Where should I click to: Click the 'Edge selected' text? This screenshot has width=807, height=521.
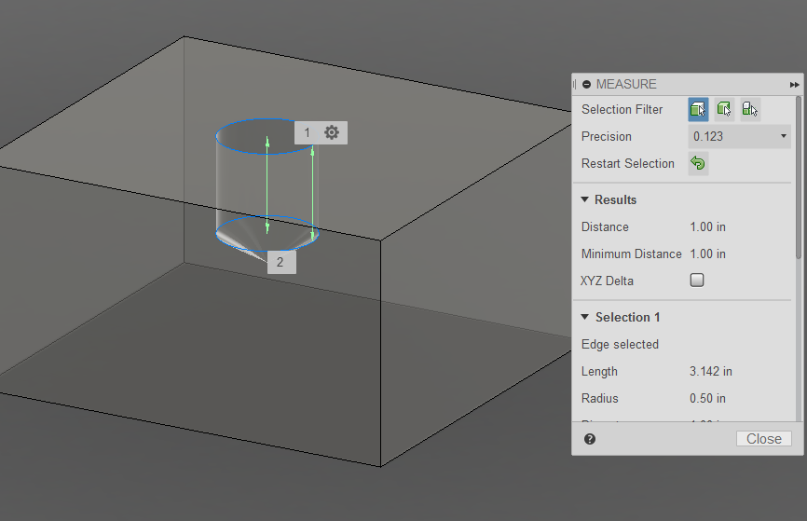(620, 345)
